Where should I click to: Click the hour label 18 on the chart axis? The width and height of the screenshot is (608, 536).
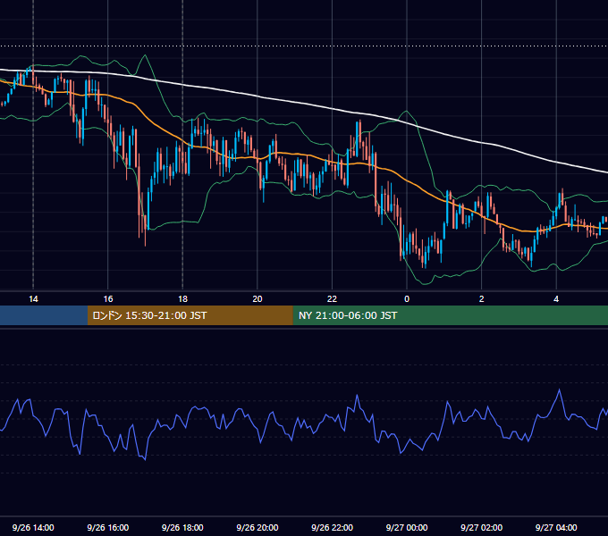pyautogui.click(x=182, y=299)
